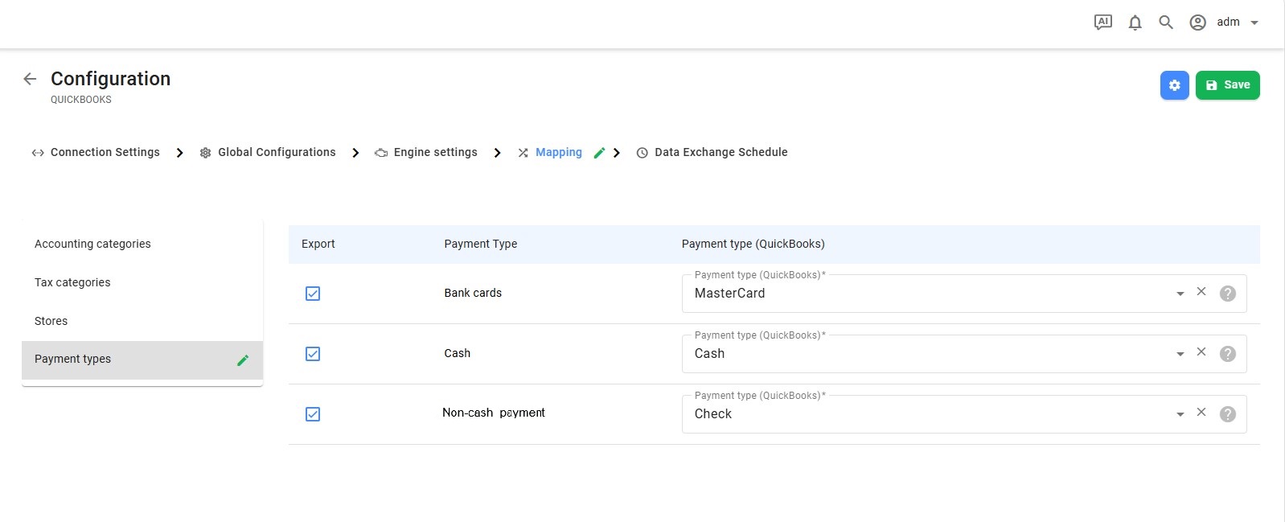Click the Connection Settings arrows icon
This screenshot has width=1285, height=522.
click(38, 153)
